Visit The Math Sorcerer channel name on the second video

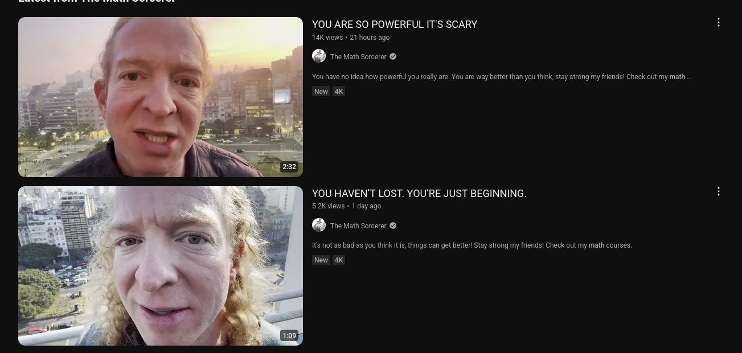click(x=358, y=225)
